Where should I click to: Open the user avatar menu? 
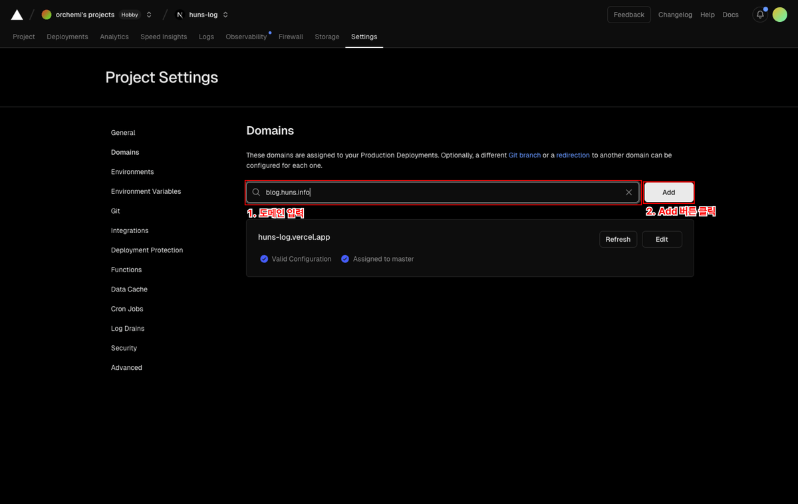(x=780, y=15)
